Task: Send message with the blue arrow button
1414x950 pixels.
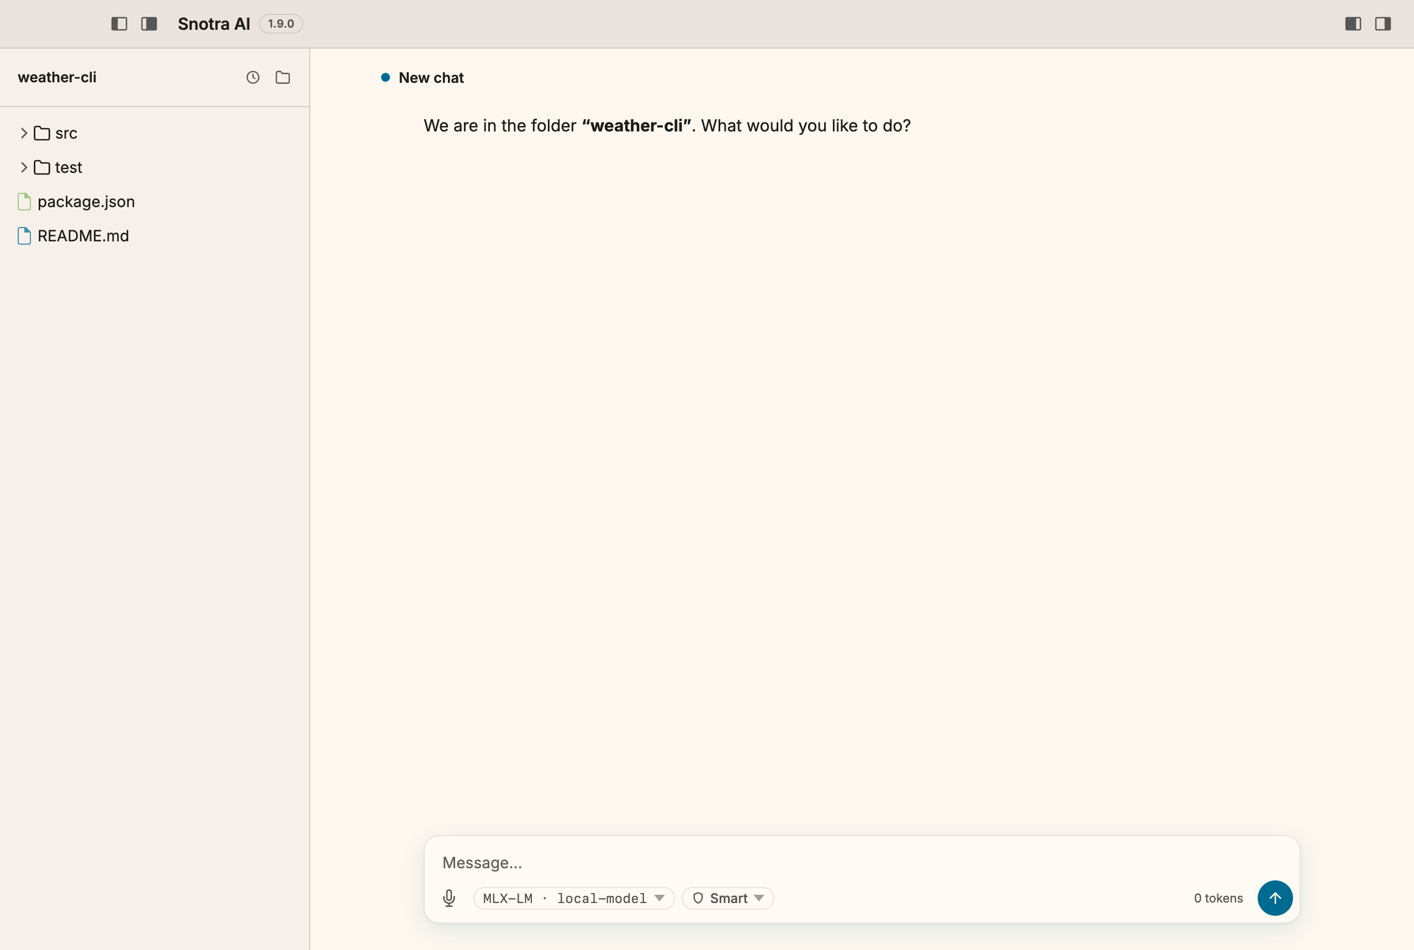Action: click(1275, 898)
